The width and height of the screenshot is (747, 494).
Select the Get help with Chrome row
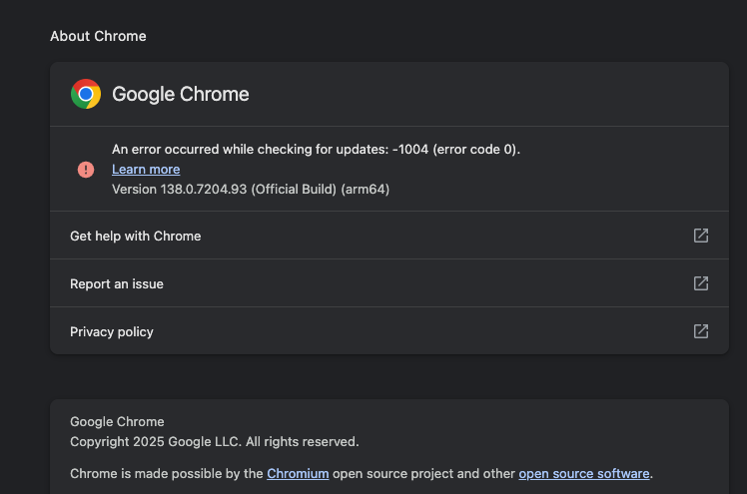point(389,236)
